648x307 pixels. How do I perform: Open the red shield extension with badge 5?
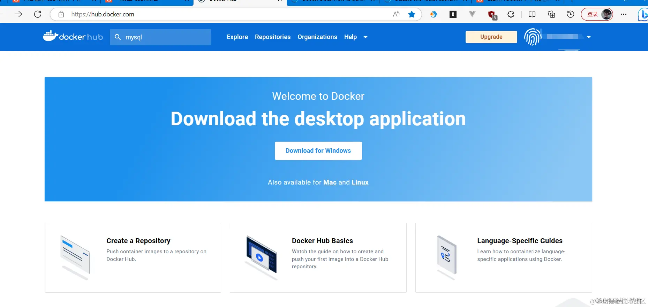pos(492,15)
